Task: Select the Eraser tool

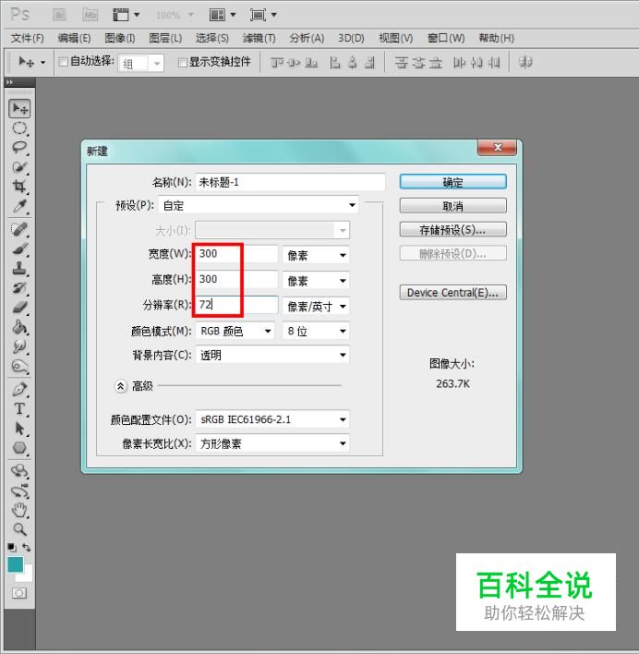Action: (x=19, y=308)
